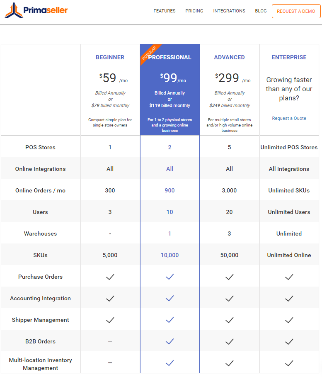Click the Professional Purchase Orders checkmark
The width and height of the screenshot is (322, 377).
point(169,277)
